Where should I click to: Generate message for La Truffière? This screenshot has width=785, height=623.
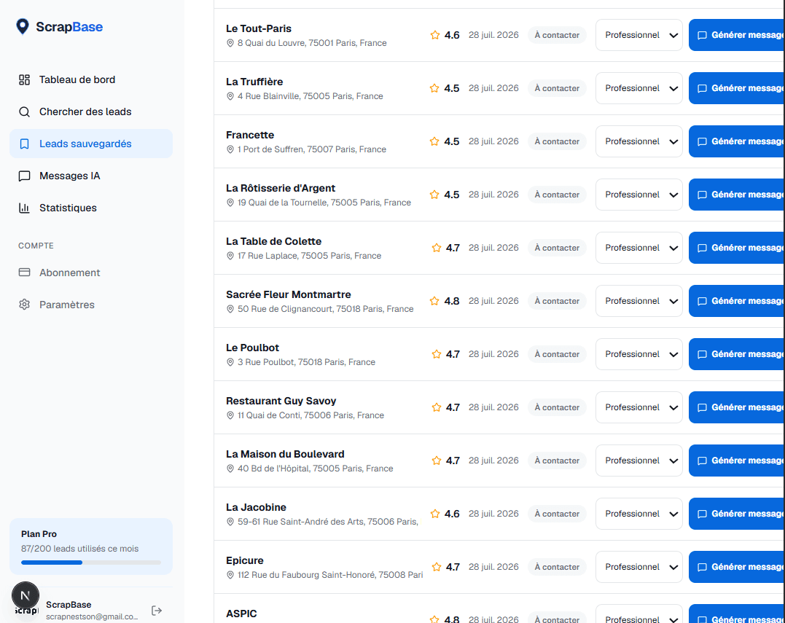tap(736, 88)
